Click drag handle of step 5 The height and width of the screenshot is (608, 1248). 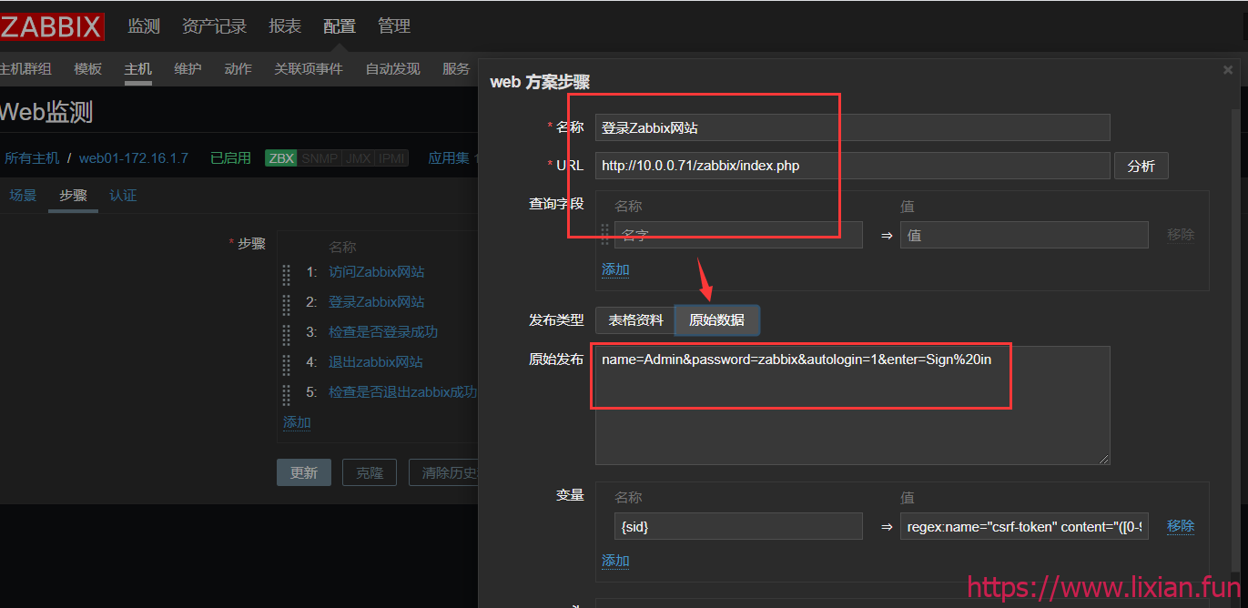tap(287, 394)
